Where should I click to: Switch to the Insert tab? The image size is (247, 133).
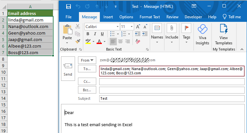point(108,17)
